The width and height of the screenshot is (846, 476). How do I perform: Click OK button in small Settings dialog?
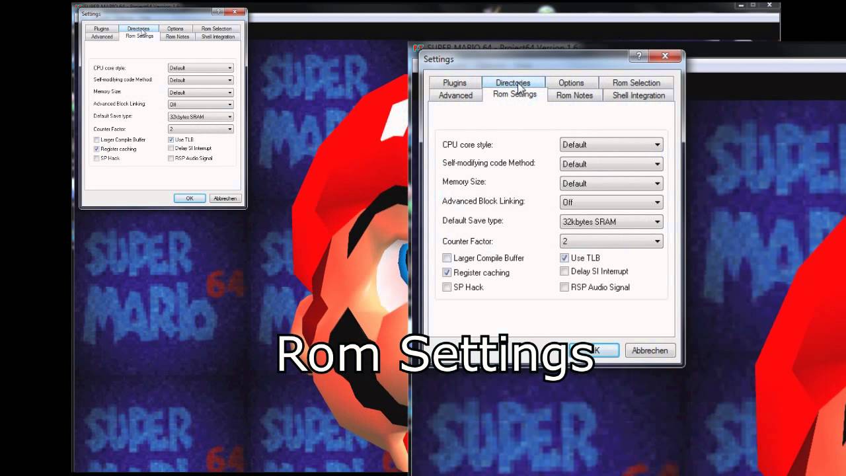(x=190, y=198)
